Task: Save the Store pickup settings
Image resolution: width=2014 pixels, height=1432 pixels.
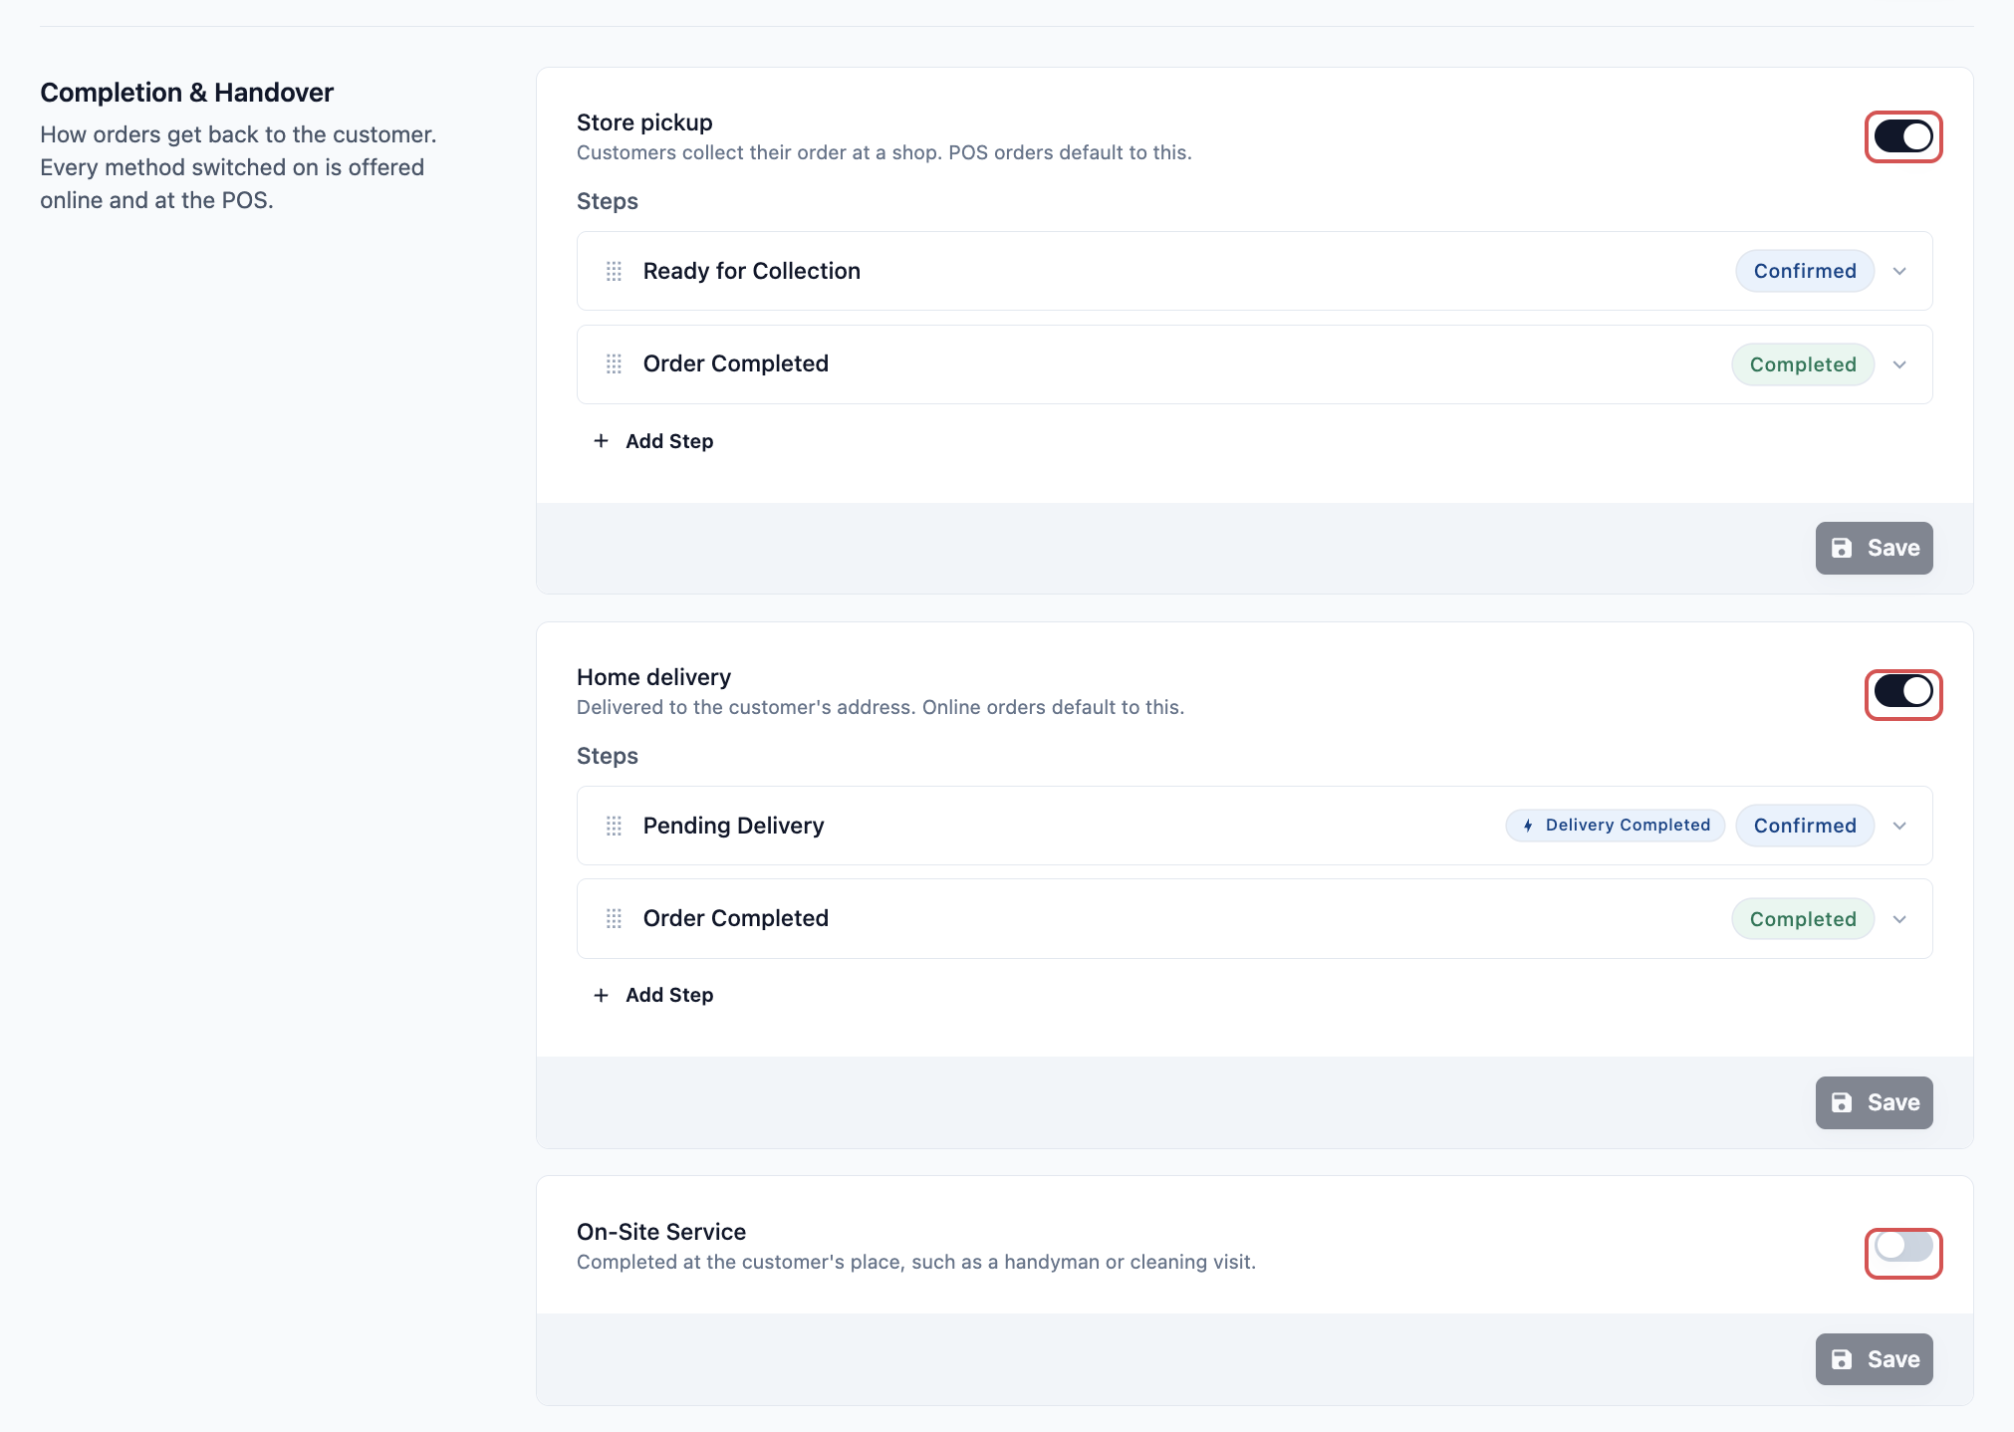Action: pos(1874,548)
